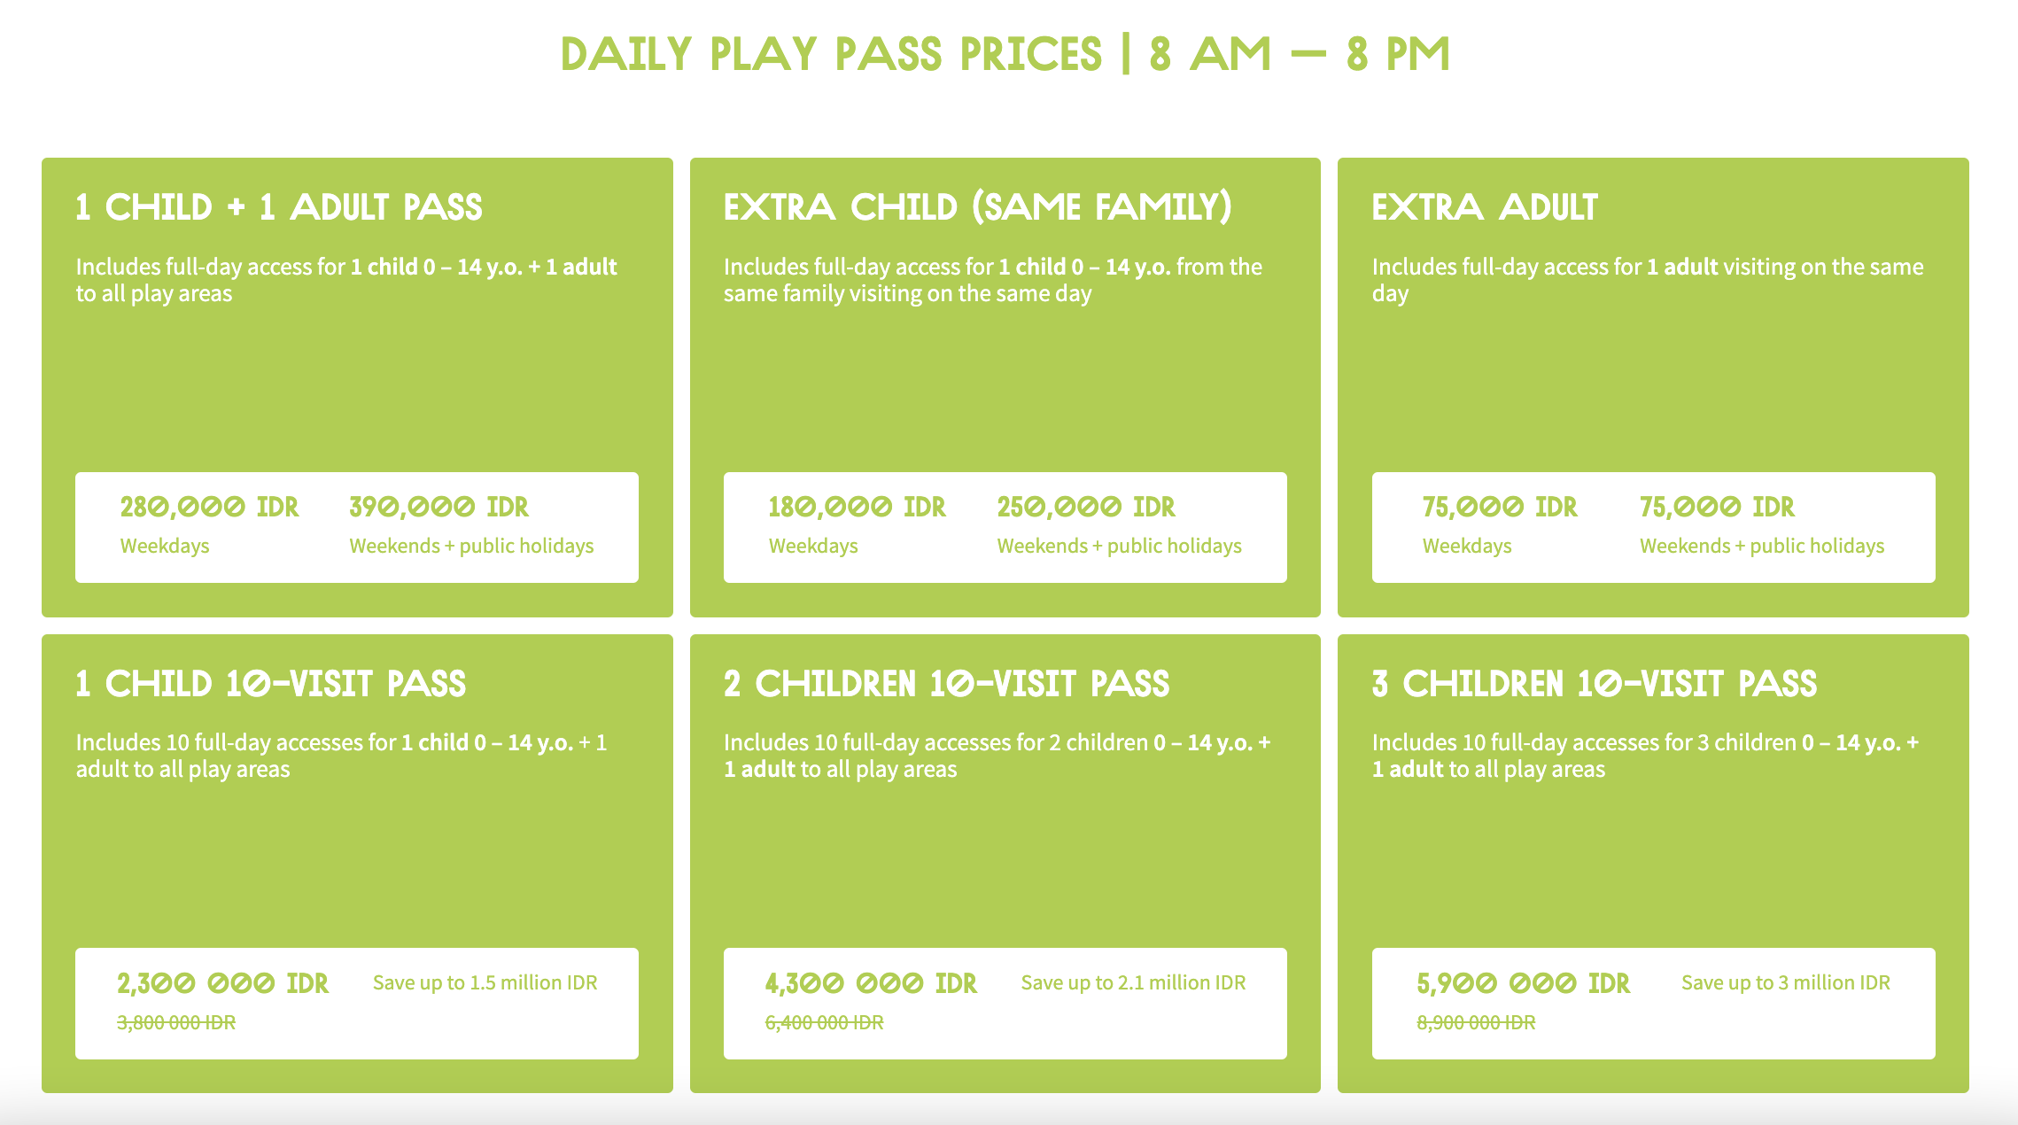Click "Save up to 2.1 million IDR" text
The image size is (2018, 1125).
point(1133,982)
